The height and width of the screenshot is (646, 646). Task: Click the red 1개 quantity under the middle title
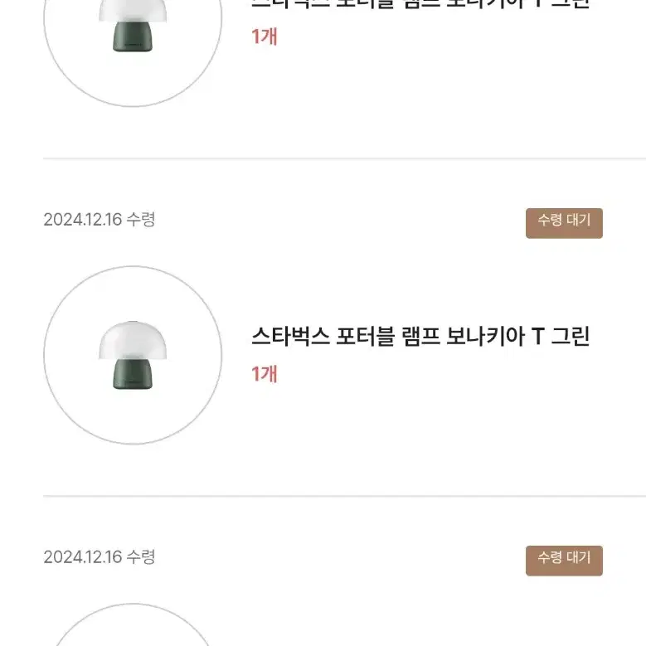264,374
